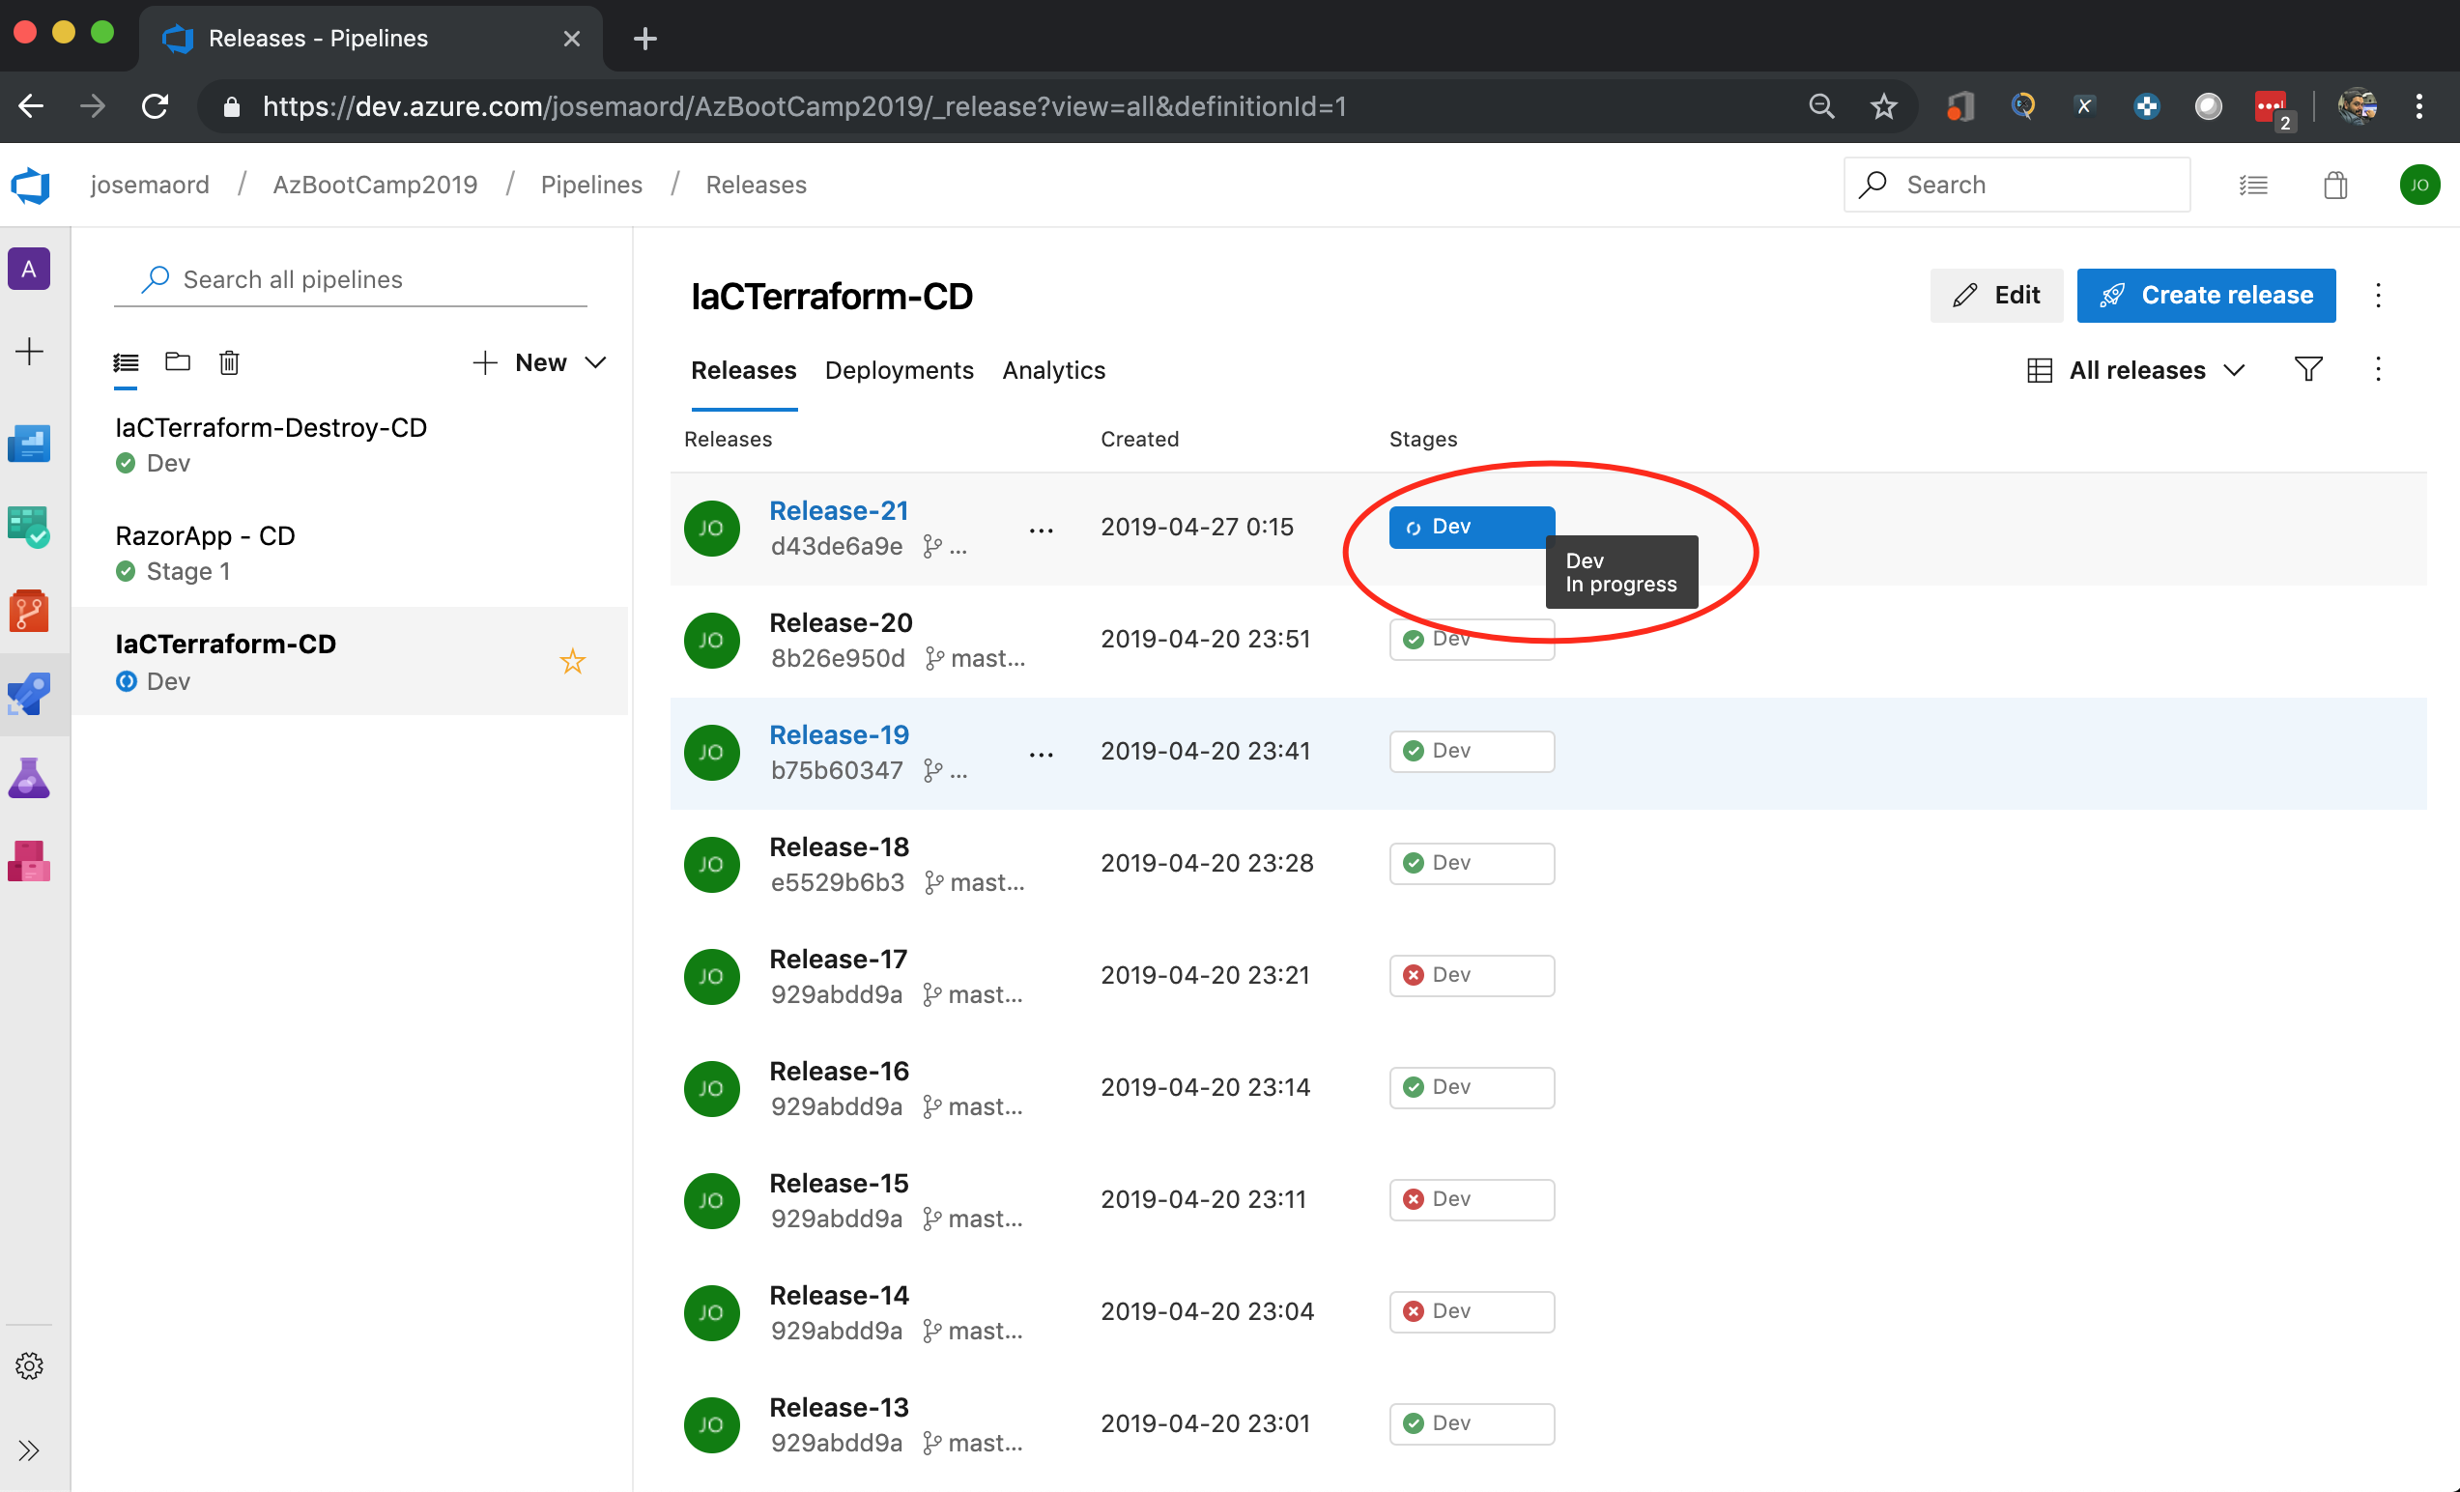This screenshot has height=1492, width=2460.
Task: Expand sidebar with double chevron
Action: [x=29, y=1450]
